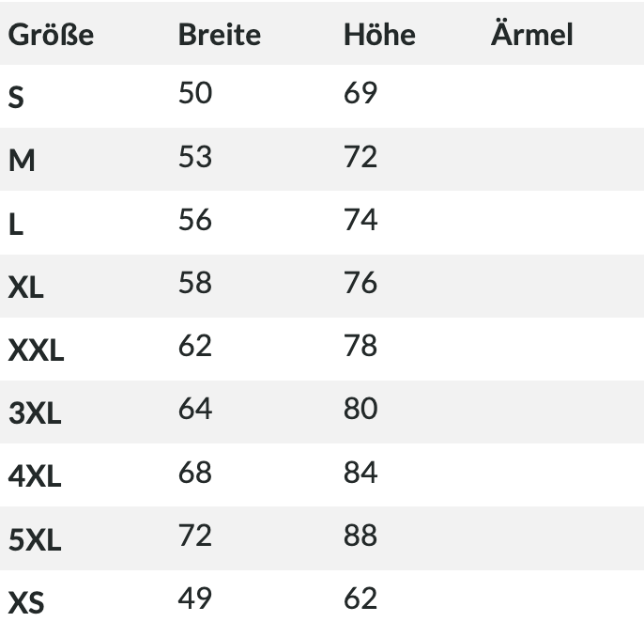Select the height value 88 for 5XL
Screen dimensions: 644x622
click(x=360, y=535)
